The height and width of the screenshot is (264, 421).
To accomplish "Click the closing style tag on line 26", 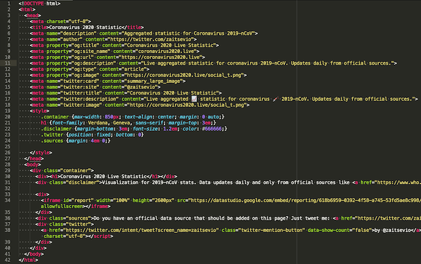I will point(41,152).
